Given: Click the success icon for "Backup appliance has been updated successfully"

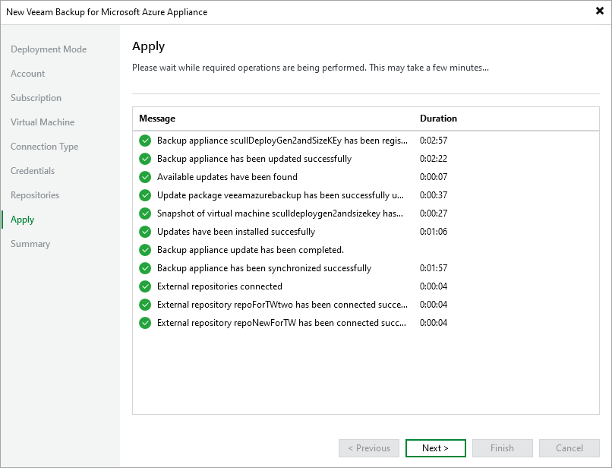Looking at the screenshot, I should 145,159.
